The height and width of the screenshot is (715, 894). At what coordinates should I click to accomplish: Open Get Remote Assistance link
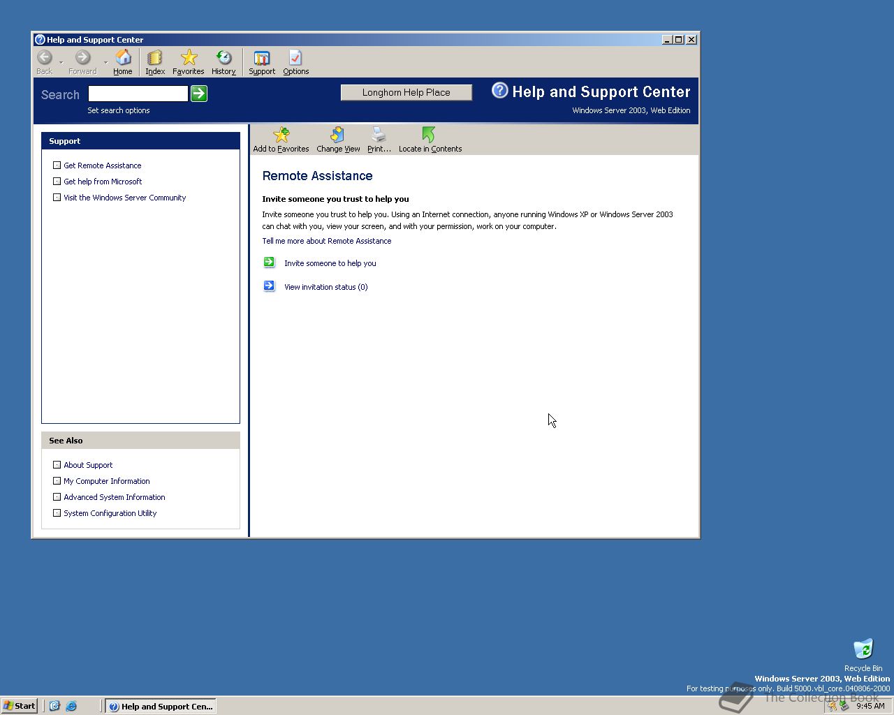click(x=103, y=165)
